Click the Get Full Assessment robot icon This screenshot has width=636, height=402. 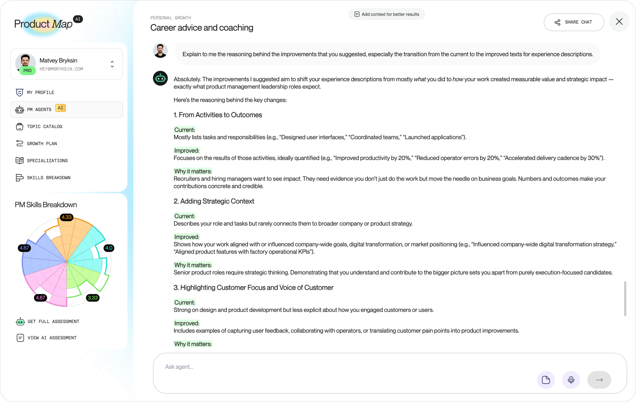20,322
